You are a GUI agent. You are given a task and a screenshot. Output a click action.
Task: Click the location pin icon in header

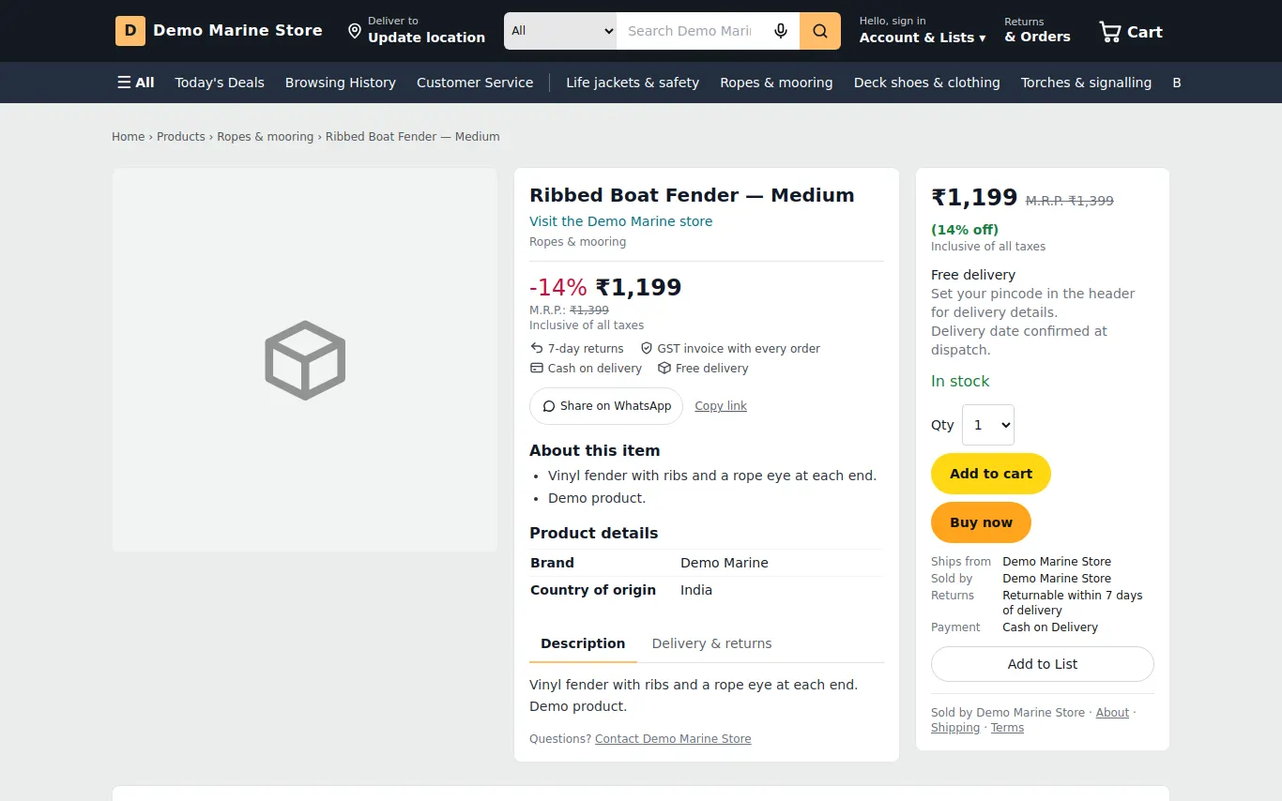coord(355,31)
